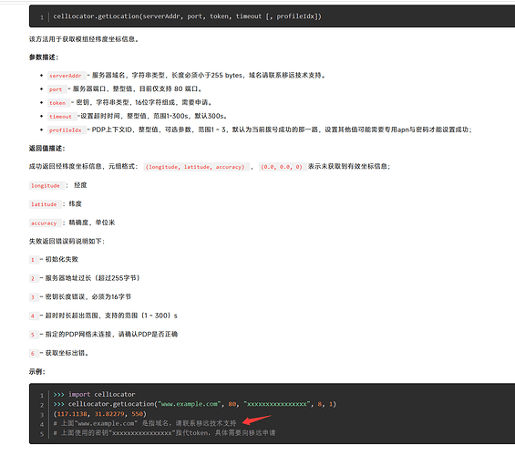Click the red arrow annotation in the example
This screenshot has height=456, width=515.
click(256, 420)
